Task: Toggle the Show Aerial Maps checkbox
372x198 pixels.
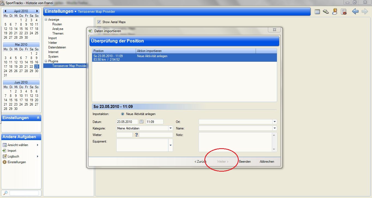Action: pos(99,22)
